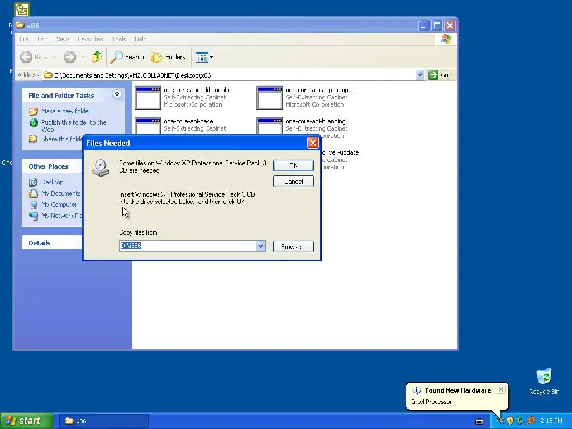Cancel the Files Needed dialog
This screenshot has width=572, height=429.
click(293, 182)
